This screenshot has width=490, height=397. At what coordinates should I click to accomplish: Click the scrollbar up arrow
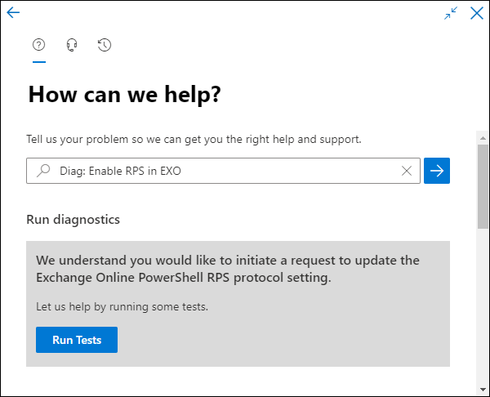(483, 138)
